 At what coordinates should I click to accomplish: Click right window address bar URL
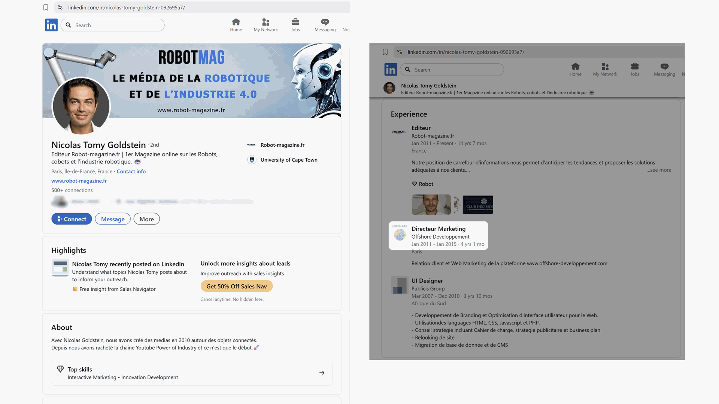coord(466,52)
